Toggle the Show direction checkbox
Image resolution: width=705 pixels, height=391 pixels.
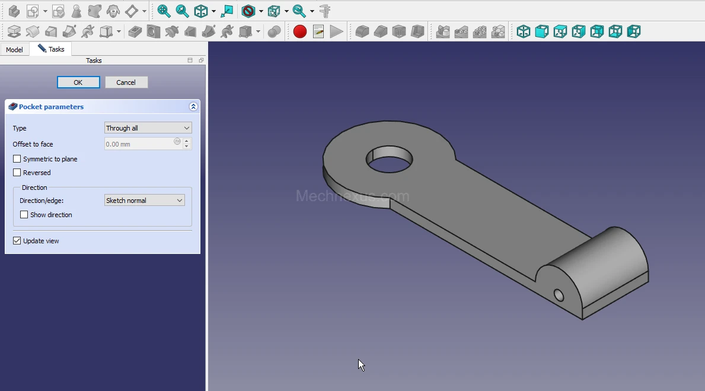click(x=24, y=215)
